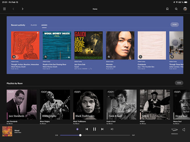Select the Meridian audio zone
The width and height of the screenshot is (190, 142).
point(175,130)
